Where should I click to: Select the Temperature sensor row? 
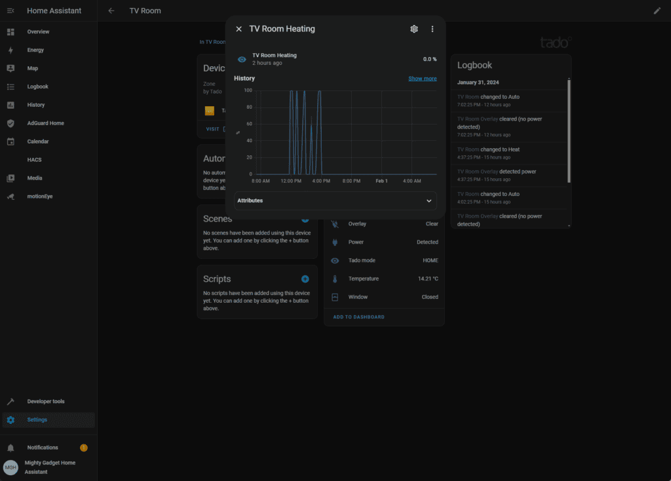click(x=384, y=279)
